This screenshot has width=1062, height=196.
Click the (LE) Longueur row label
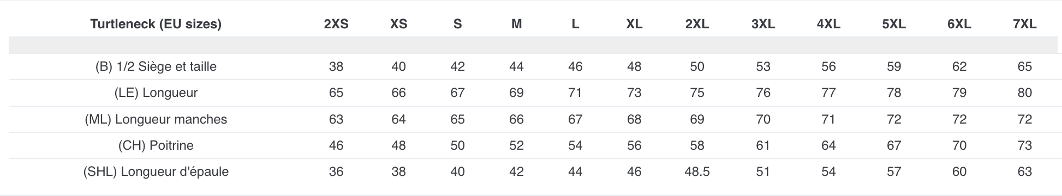tap(156, 93)
